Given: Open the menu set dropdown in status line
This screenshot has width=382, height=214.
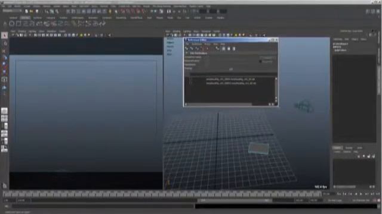Looking at the screenshot, I should 11,11.
